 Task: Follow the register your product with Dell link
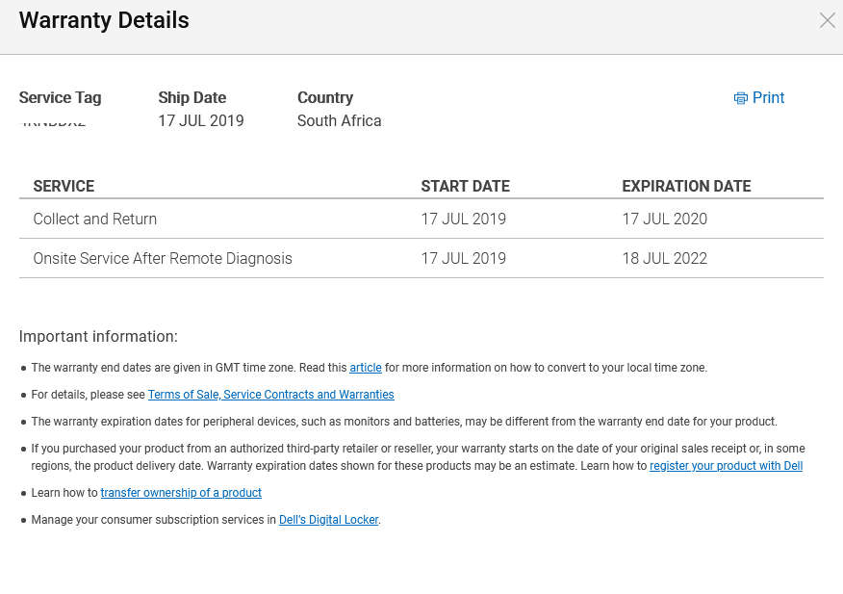point(726,466)
